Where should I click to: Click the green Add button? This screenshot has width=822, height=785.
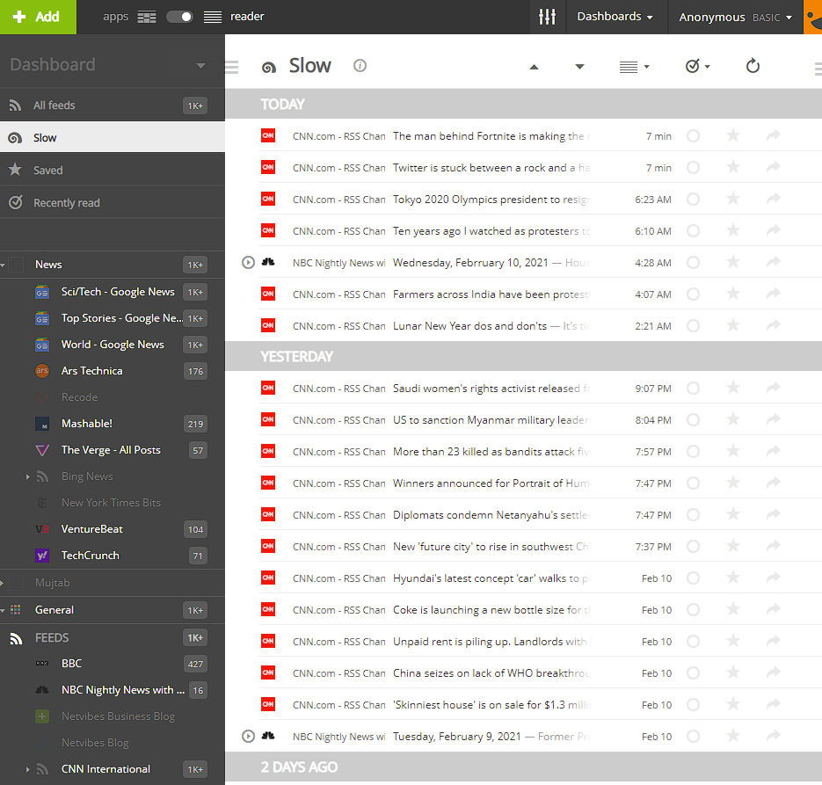click(x=38, y=17)
